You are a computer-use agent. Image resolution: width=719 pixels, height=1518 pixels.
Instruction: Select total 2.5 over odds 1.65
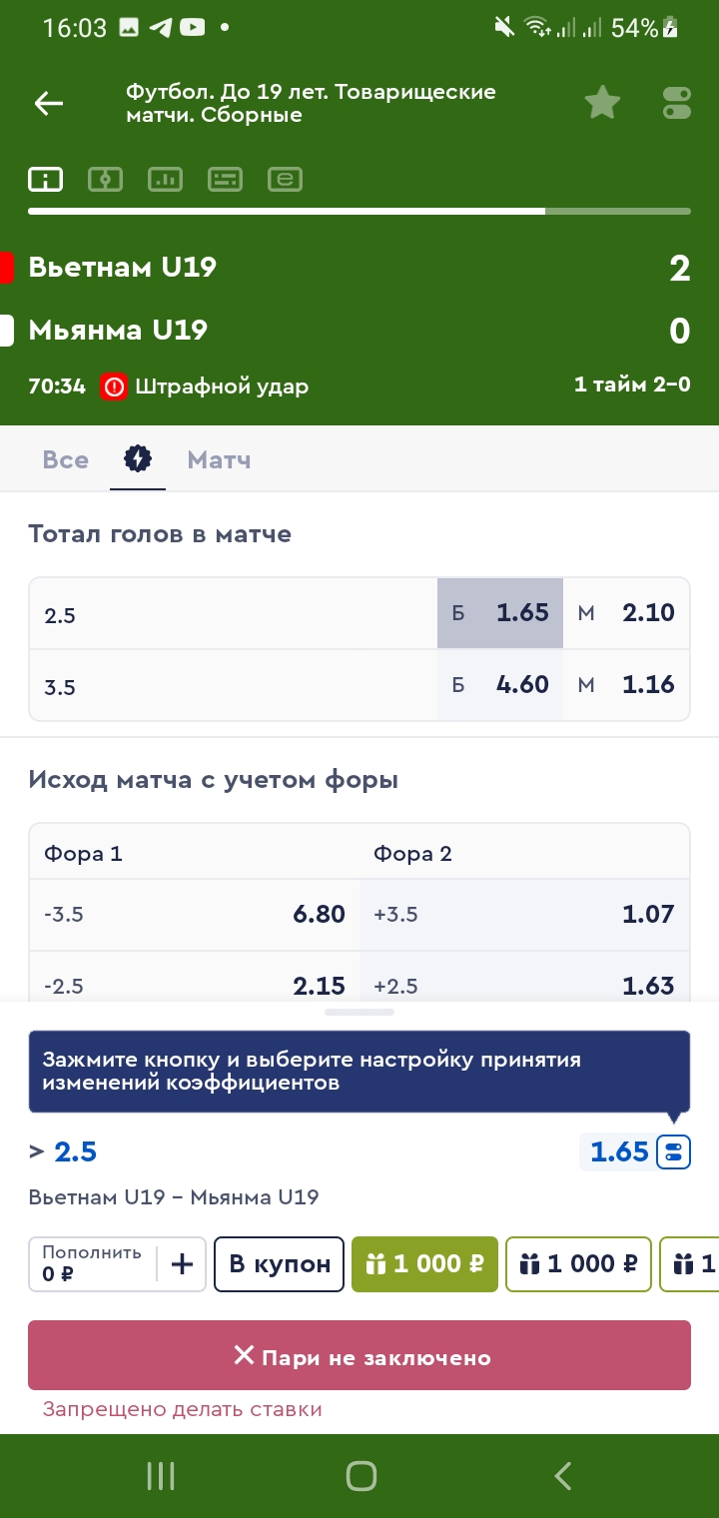point(500,613)
